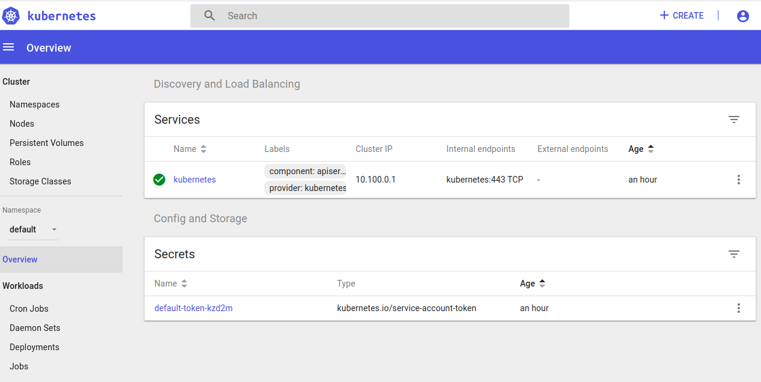761x382 pixels.
Task: Open Jobs in the sidebar
Action: click(x=19, y=366)
